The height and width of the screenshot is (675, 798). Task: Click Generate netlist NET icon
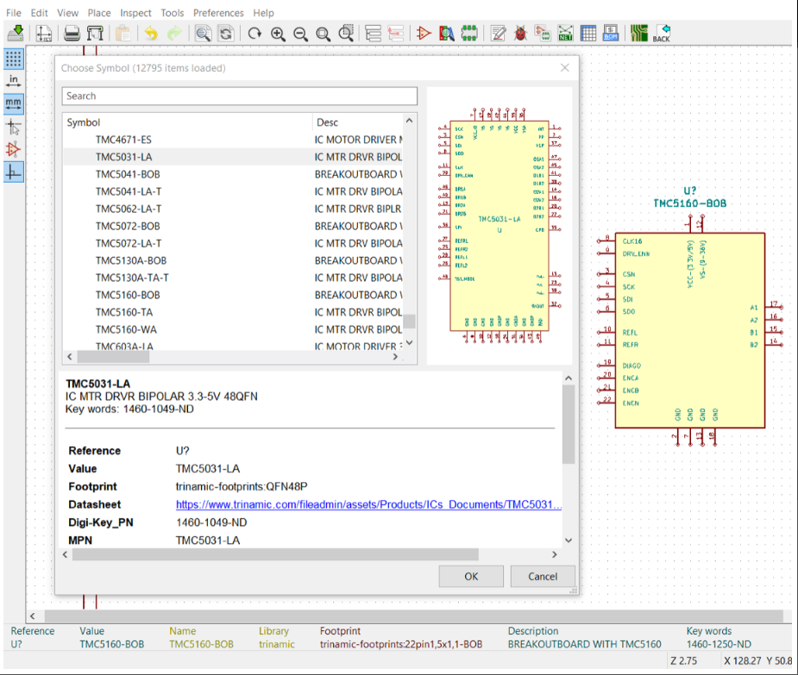[x=565, y=34]
